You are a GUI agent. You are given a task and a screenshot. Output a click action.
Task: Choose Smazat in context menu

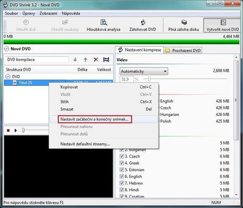[104, 109]
